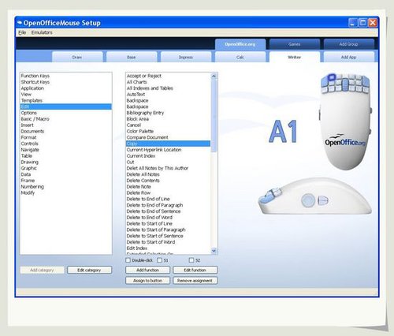Select Delete to End of Word function
Screen dimensions: 394x336
click(150, 218)
